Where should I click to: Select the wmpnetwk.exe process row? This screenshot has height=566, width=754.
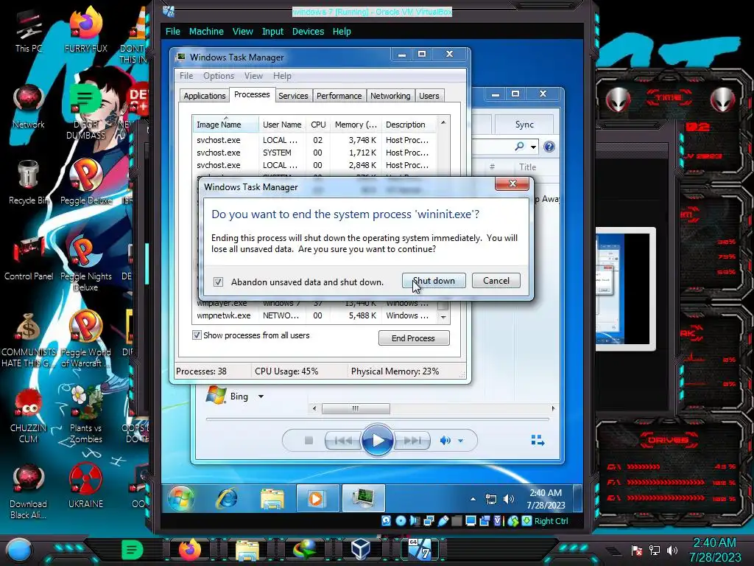[x=314, y=315]
